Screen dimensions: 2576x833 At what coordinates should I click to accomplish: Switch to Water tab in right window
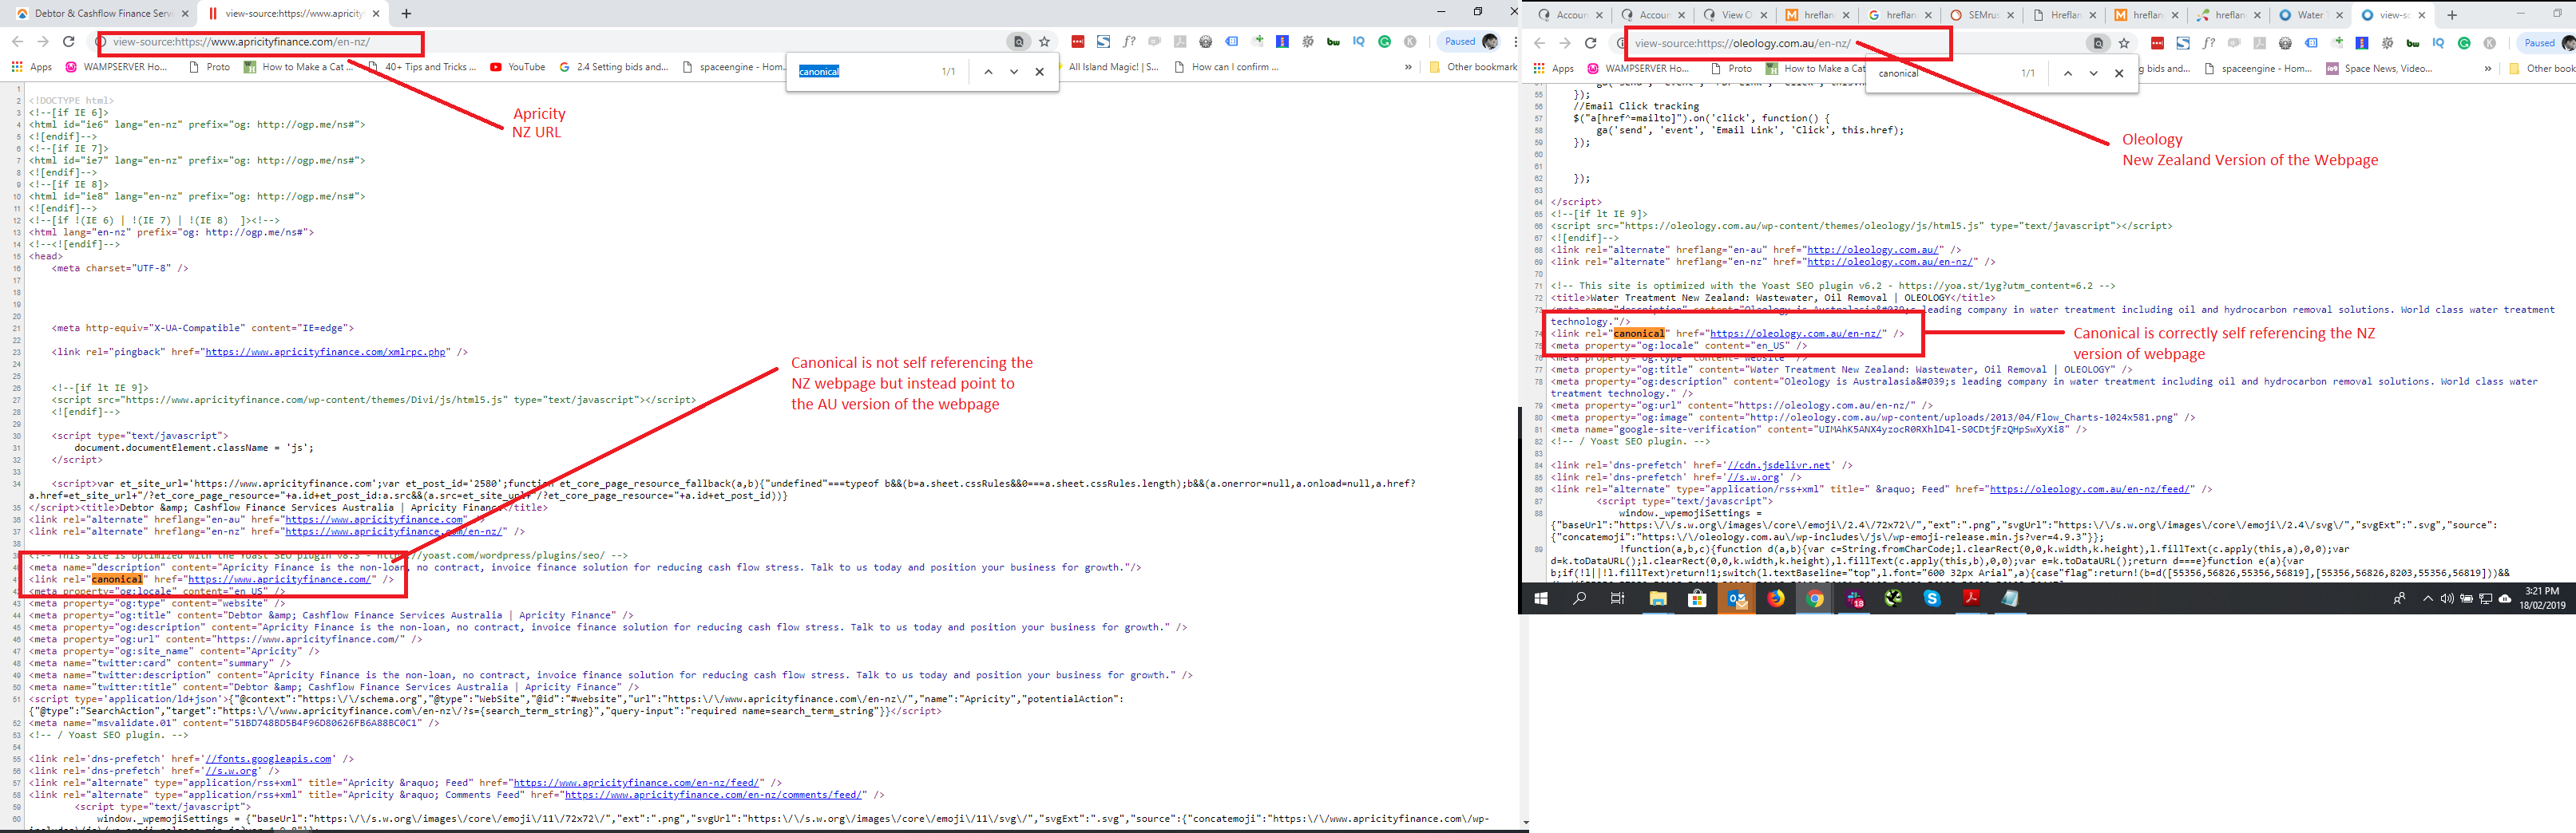click(x=2312, y=15)
